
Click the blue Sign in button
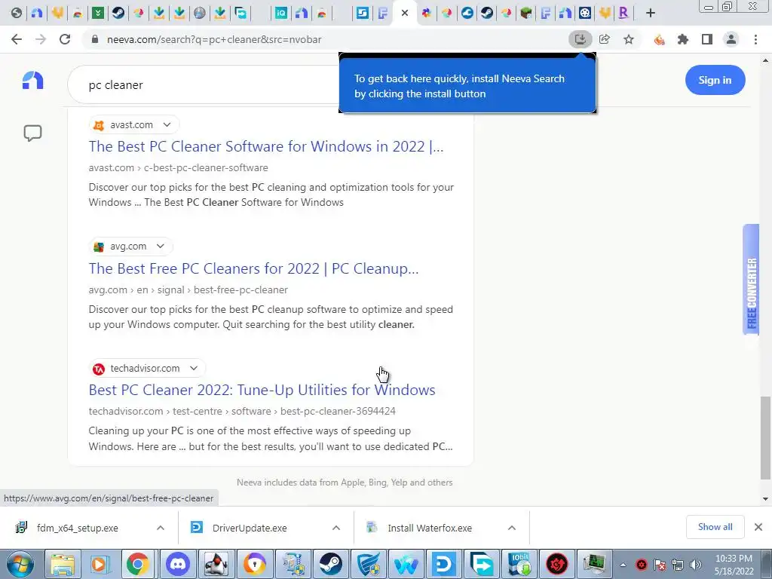tap(715, 80)
